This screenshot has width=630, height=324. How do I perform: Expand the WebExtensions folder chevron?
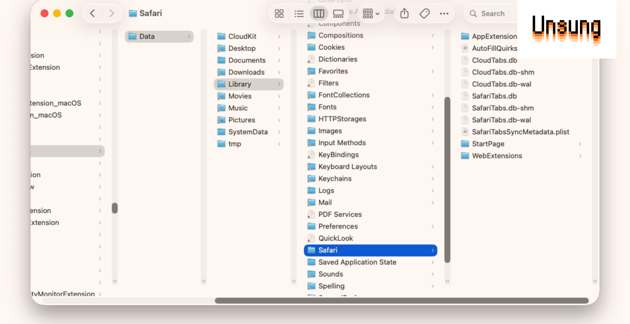(580, 156)
